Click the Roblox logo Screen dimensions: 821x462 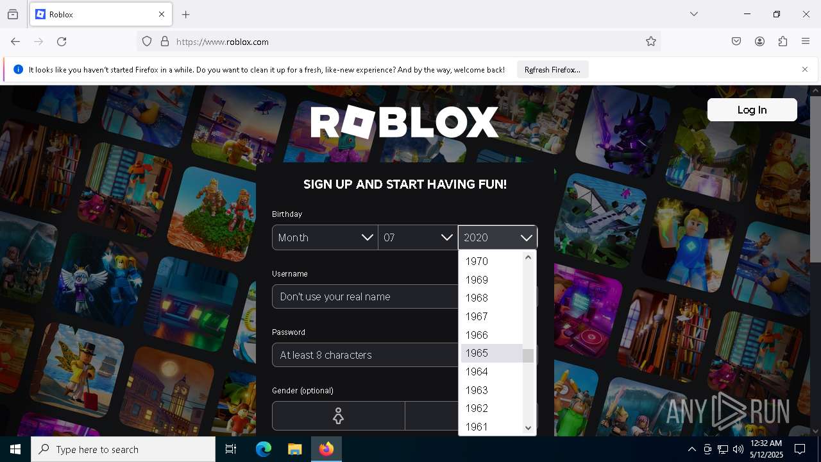(404, 122)
